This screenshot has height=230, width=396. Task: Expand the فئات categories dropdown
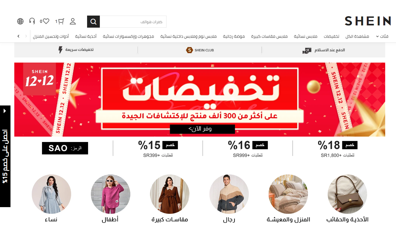(382, 37)
